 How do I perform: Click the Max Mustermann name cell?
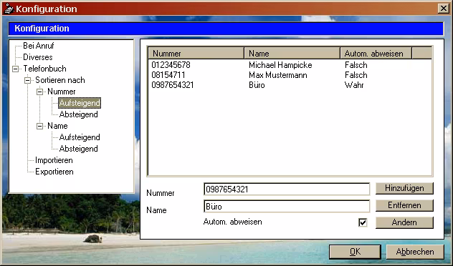(x=278, y=75)
